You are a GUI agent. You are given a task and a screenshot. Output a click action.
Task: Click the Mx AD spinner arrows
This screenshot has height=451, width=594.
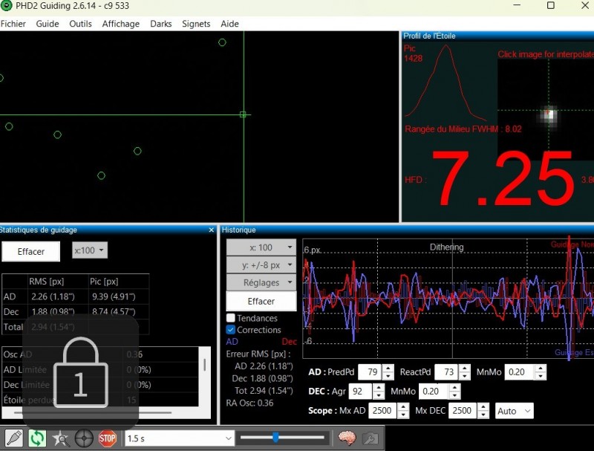click(403, 411)
